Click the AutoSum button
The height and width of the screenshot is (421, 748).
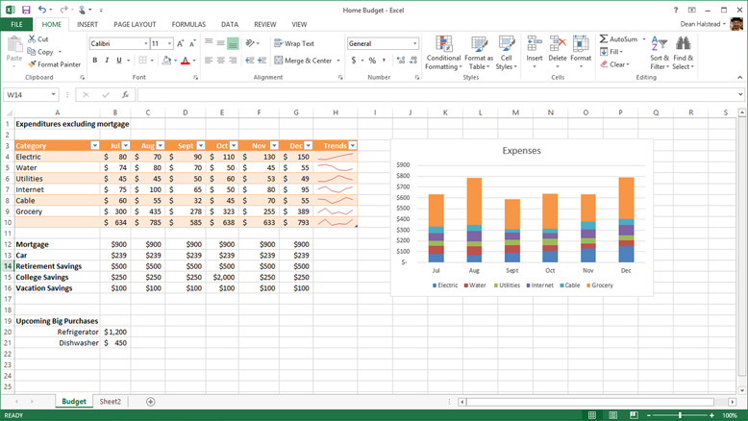(618, 39)
